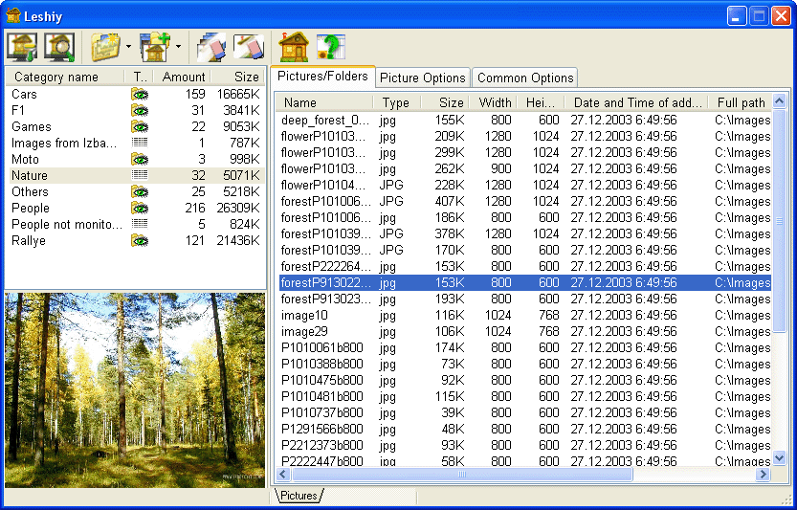This screenshot has width=797, height=510.
Task: Click the horizontal scrollbar thumb of picture list
Action: pyautogui.click(x=461, y=475)
